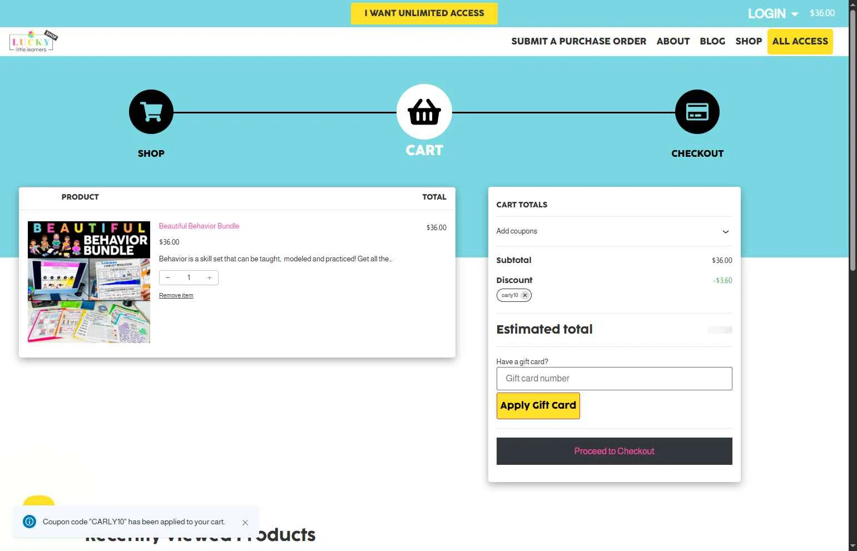Click the Estimated total label
The width and height of the screenshot is (857, 551).
coord(544,329)
